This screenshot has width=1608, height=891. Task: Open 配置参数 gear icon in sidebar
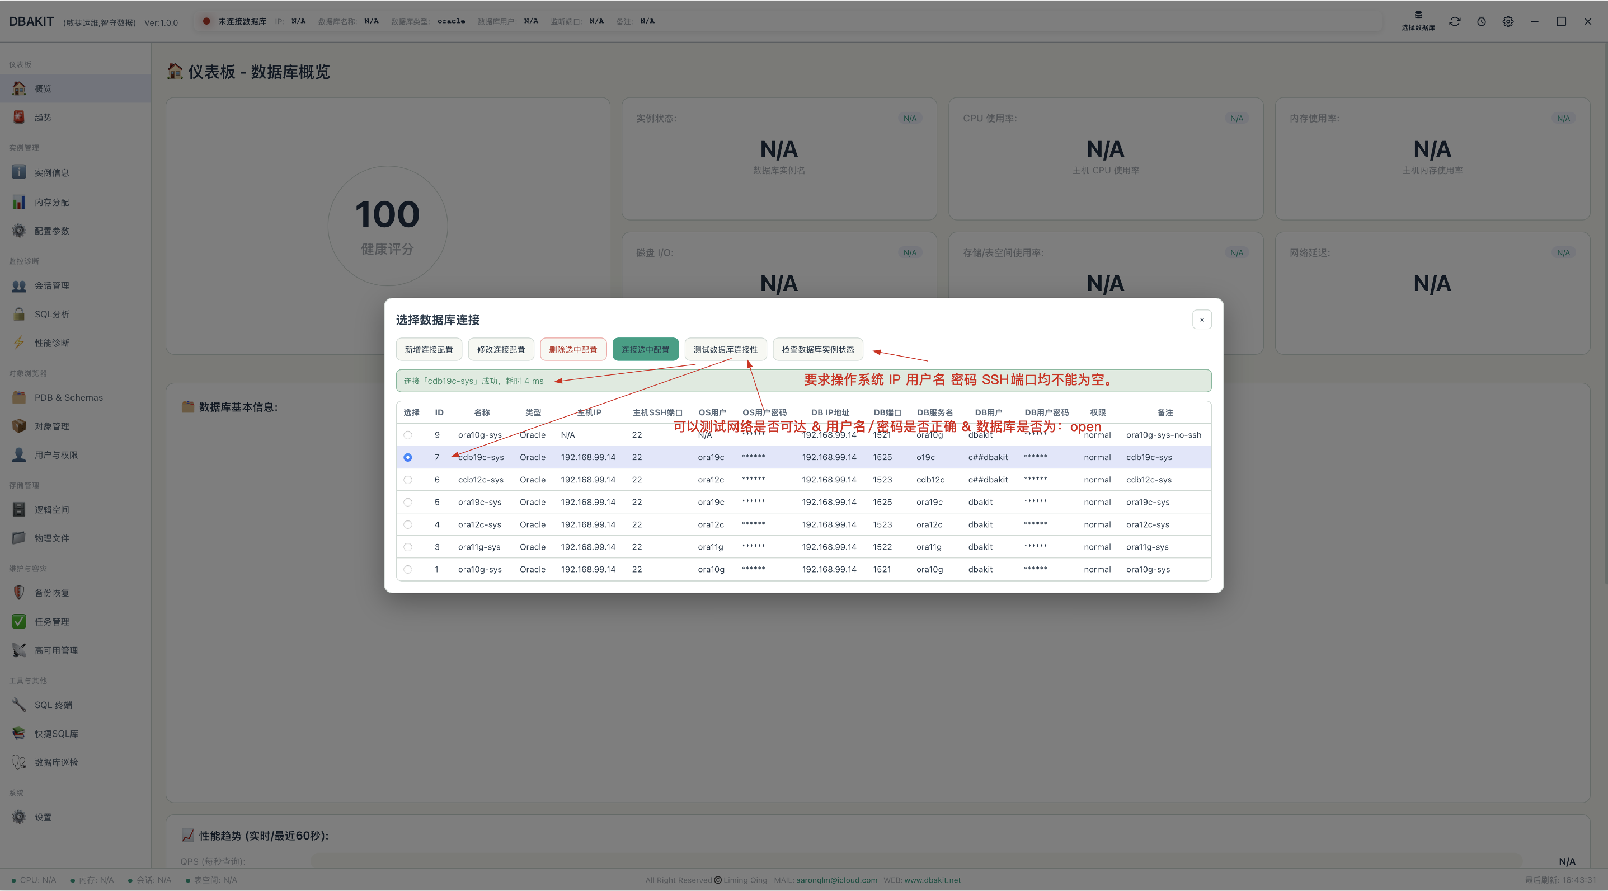pos(20,231)
